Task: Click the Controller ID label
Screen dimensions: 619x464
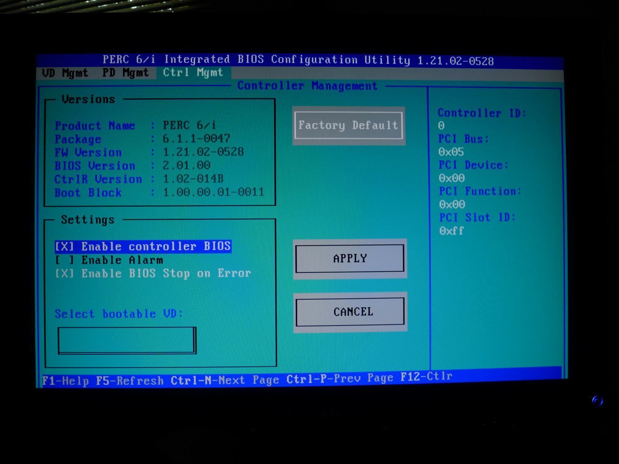Action: pyautogui.click(x=482, y=113)
